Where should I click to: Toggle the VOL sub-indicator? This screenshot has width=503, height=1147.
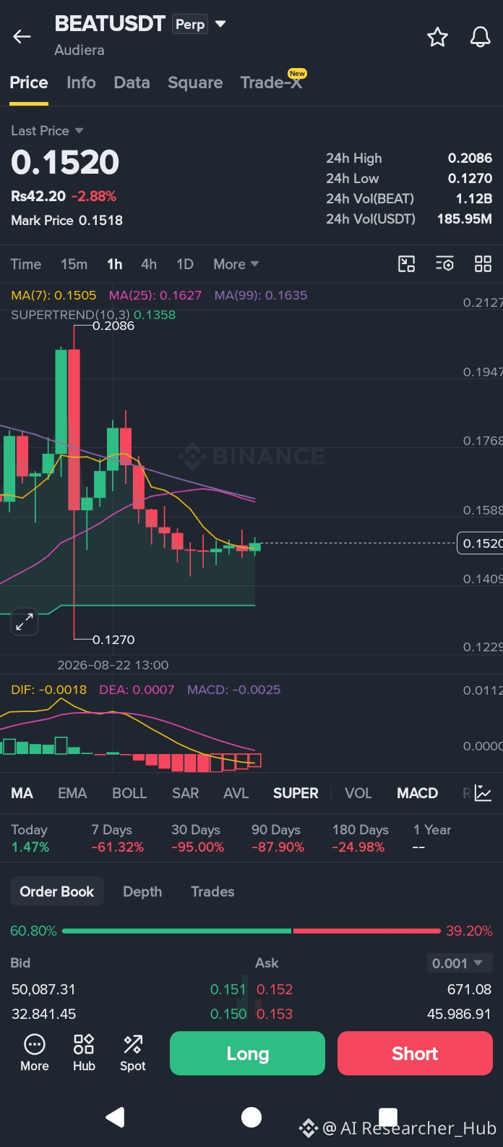pyautogui.click(x=358, y=793)
